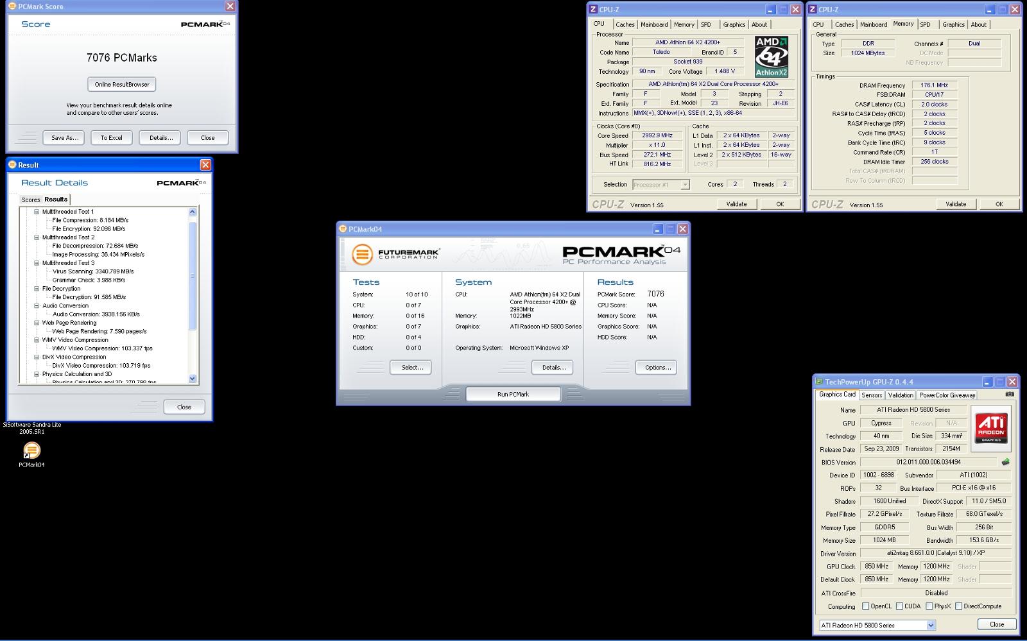Collapse the DivX Video Compression node
Screen dimensions: 1027x641
37,357
